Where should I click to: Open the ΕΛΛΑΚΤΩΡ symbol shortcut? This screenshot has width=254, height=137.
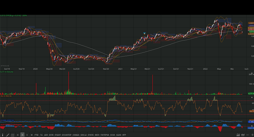[x=66, y=135]
